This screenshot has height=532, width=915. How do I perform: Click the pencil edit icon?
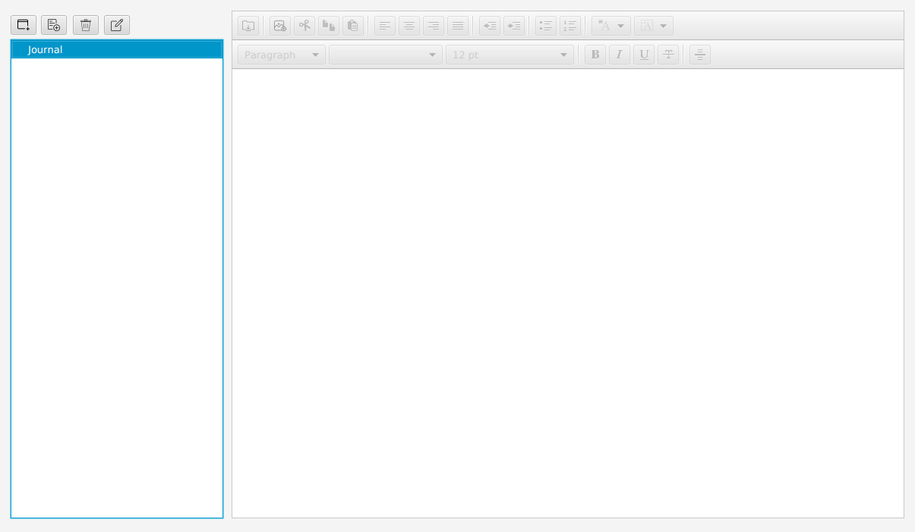(x=117, y=25)
